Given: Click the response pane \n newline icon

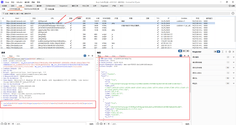Looking at the screenshot, I should click(185, 56).
